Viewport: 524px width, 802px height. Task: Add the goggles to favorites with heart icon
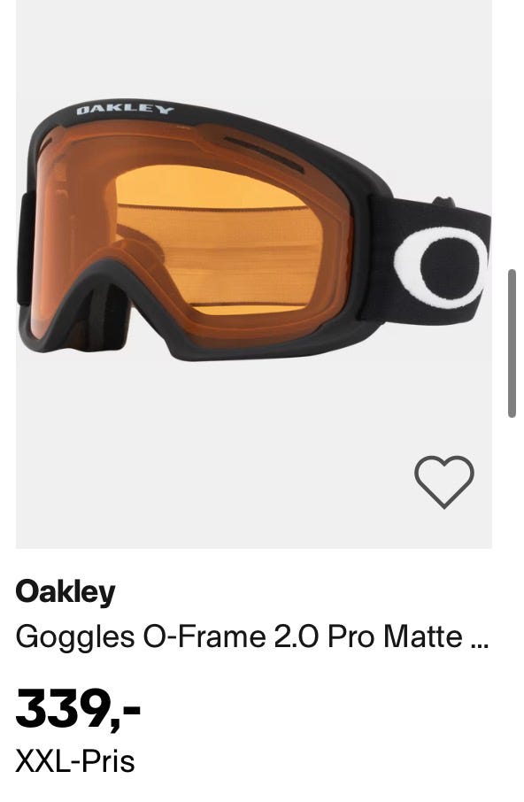[x=443, y=482]
